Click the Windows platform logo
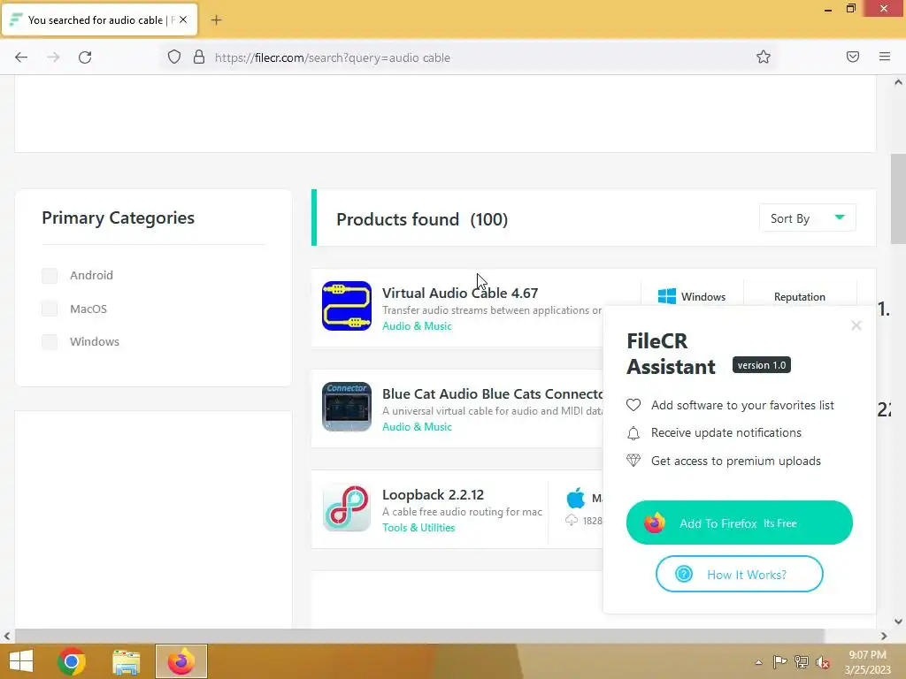The image size is (906, 679). (667, 296)
